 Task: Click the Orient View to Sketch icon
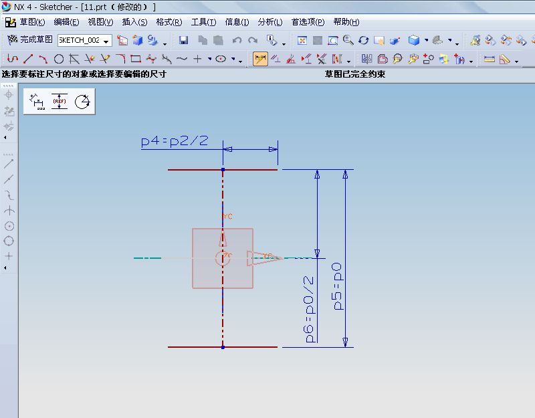(122, 40)
